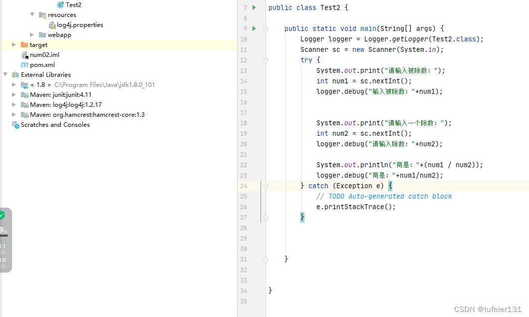Viewport: 529px width, 317px height.
Task: Expand the webapp folder
Action: 31,34
